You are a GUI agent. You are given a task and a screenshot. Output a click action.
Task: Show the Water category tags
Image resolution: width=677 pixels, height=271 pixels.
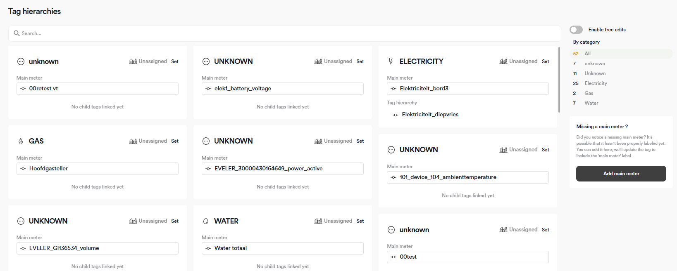591,103
